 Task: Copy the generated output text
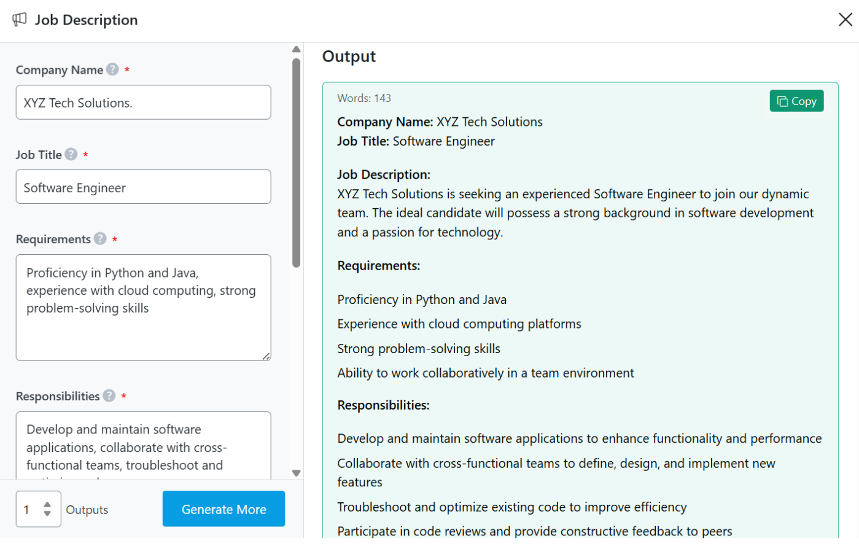[796, 101]
